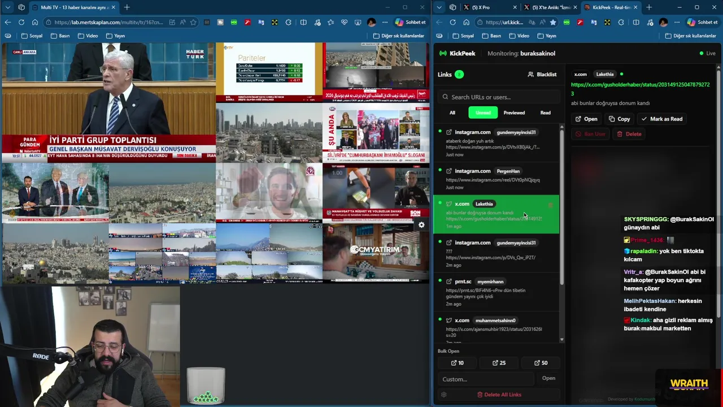Open Diğer sık kullanılanlar folder in right window
Viewport: 723px width, 407px height.
[690, 36]
